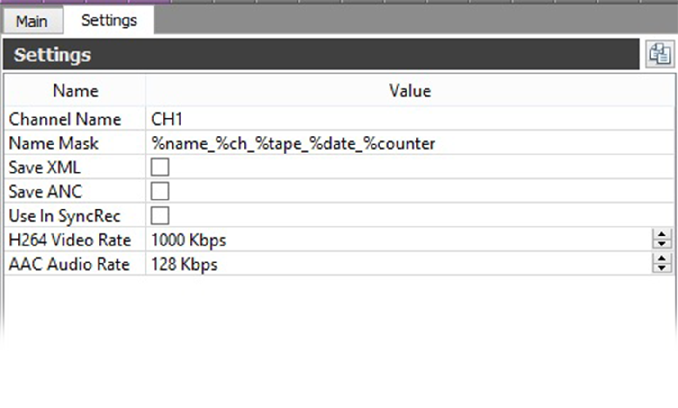The width and height of the screenshot is (678, 408).
Task: Increase AAC Audio Rate with up arrow
Action: pyautogui.click(x=662, y=259)
